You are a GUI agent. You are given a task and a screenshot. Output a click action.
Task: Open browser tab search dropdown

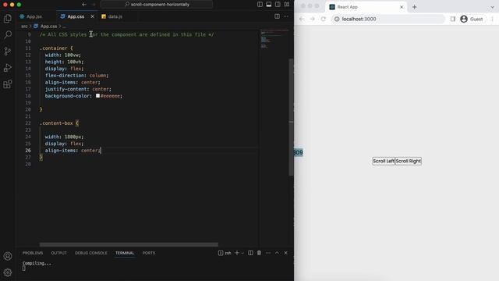492,7
